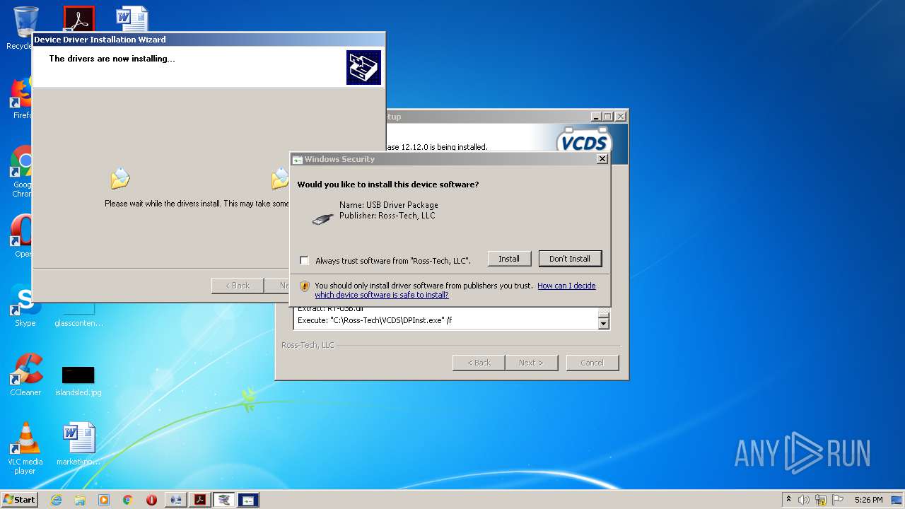Screen dimensions: 905x509
Task: Click the 5:26 PM clock
Action: click(x=868, y=500)
